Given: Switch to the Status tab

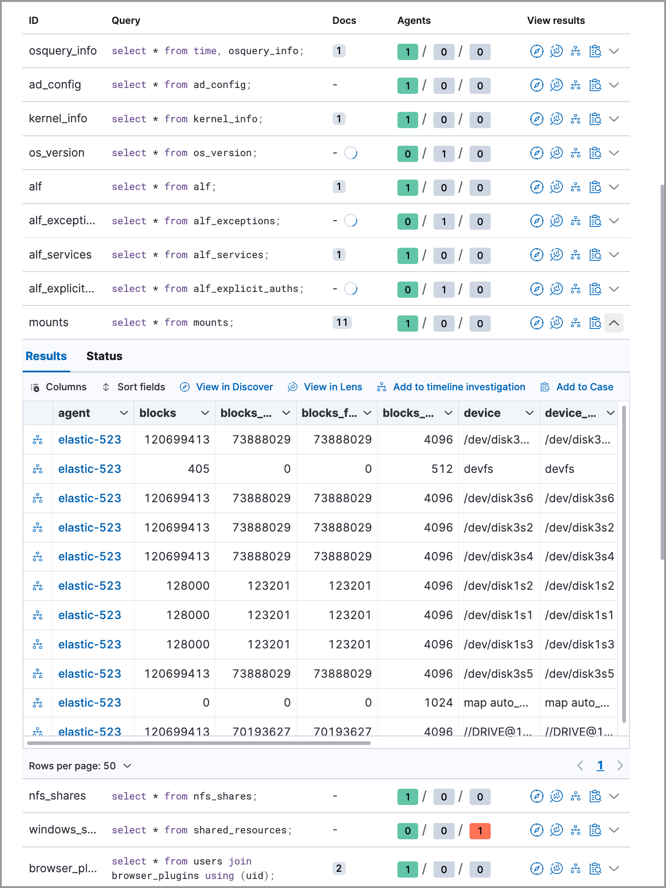Looking at the screenshot, I should pyautogui.click(x=104, y=356).
